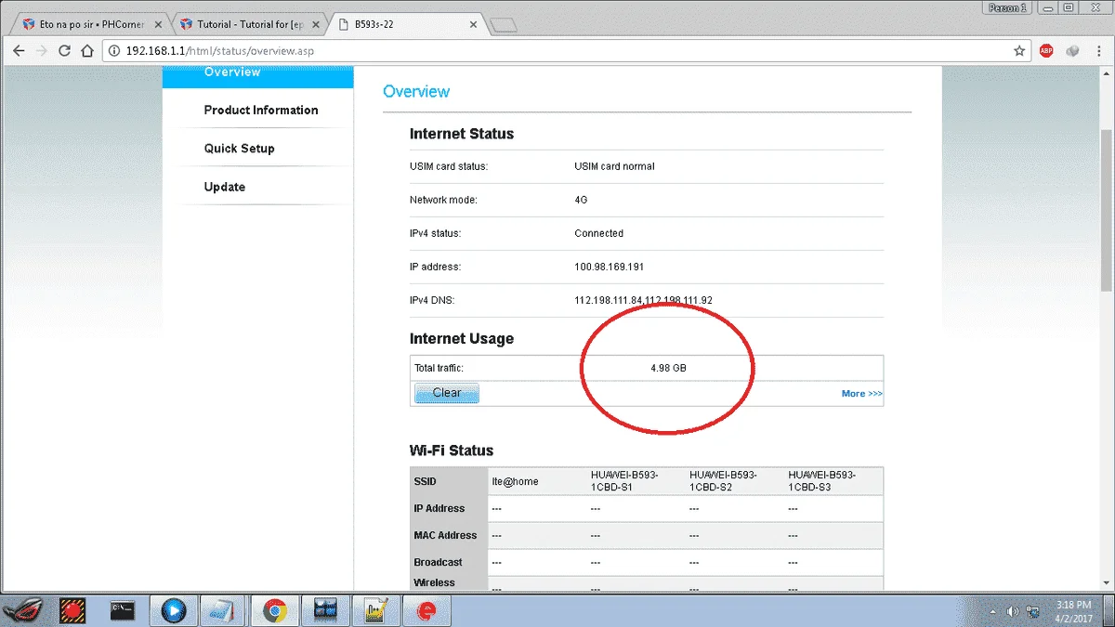Click the 'USIM card status:' label

point(449,166)
